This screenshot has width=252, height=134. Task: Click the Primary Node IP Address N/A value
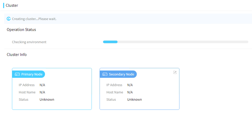point(42,85)
